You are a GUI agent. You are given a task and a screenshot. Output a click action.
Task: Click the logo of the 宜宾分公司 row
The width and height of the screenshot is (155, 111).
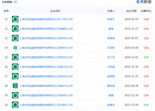click(15, 95)
